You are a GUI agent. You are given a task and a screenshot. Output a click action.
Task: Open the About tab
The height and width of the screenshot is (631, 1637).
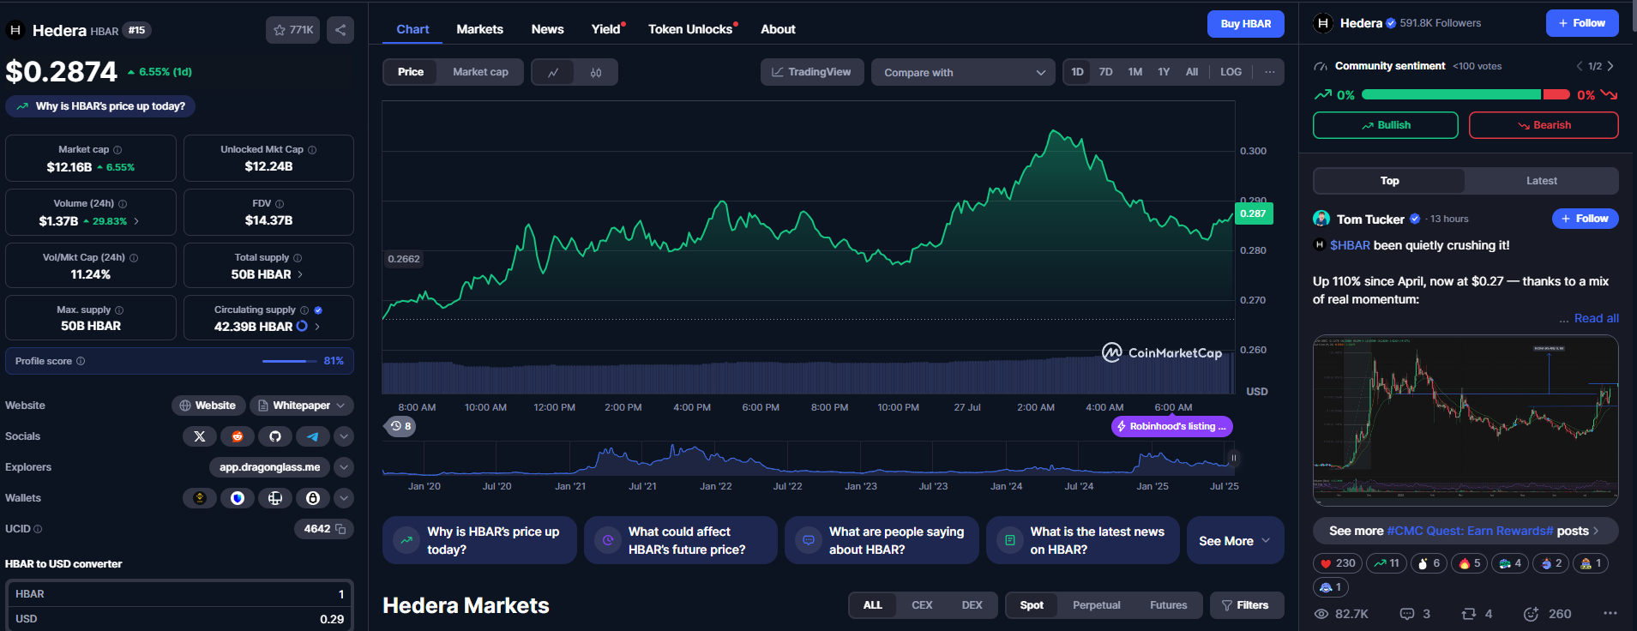pyautogui.click(x=778, y=29)
